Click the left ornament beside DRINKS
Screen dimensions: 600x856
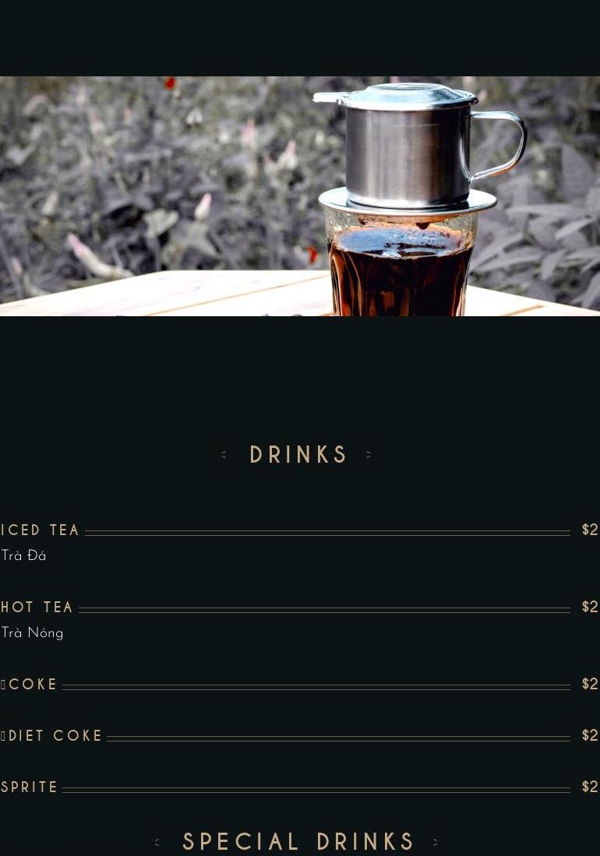point(224,454)
